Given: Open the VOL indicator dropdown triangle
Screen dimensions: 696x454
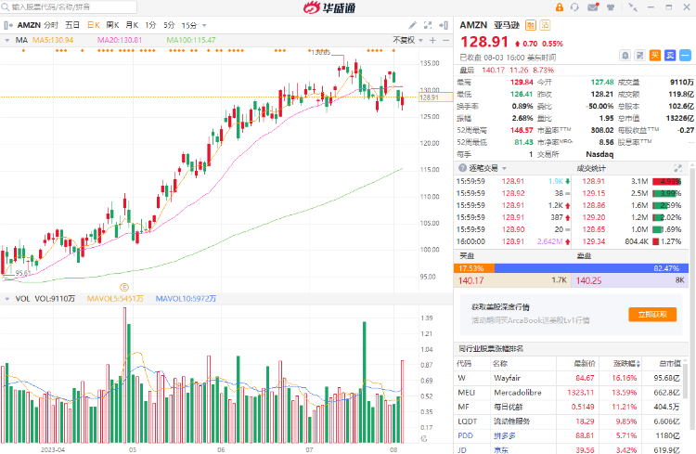Looking at the screenshot, I should (7, 299).
